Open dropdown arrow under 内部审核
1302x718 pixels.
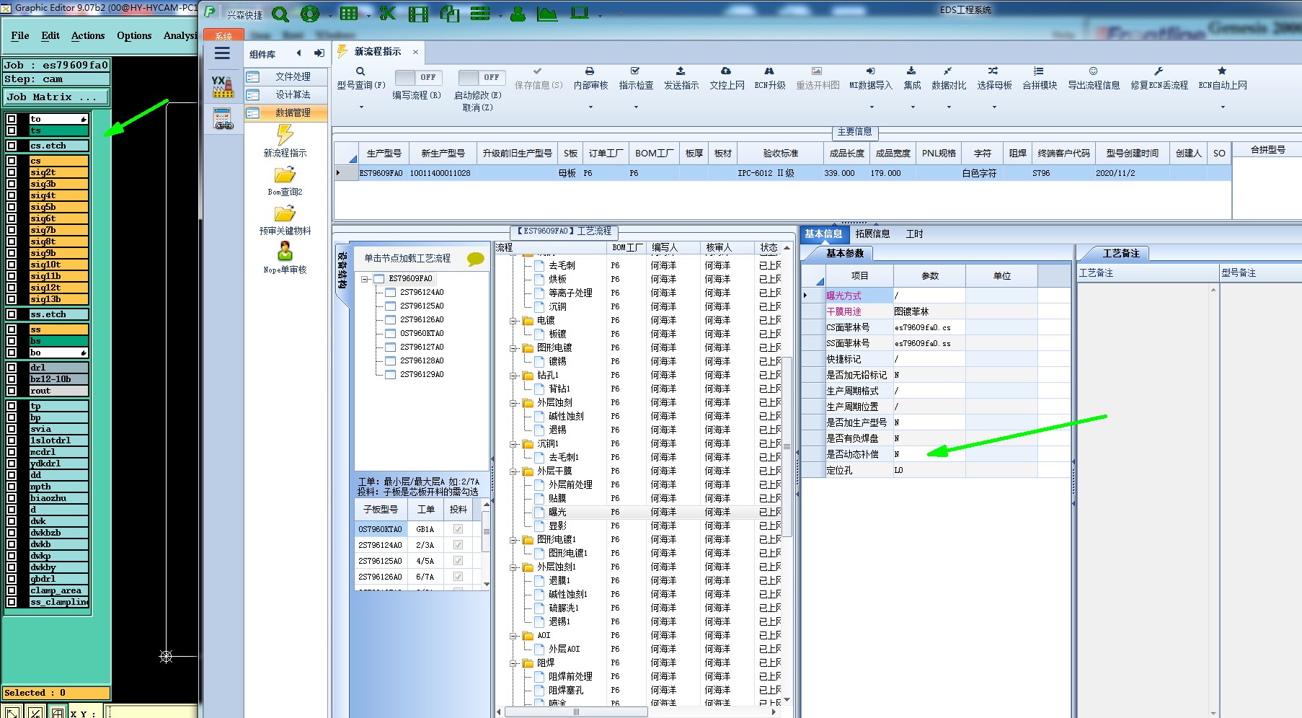[590, 107]
